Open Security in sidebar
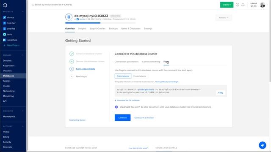Screen dimensions: 271x152 coord(7,142)
